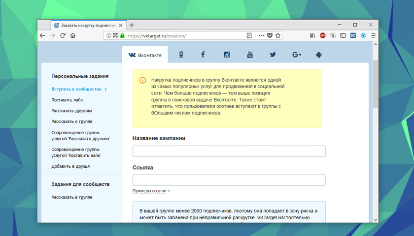Switch to the Google Plus tab
414x236 pixels.
click(x=297, y=55)
